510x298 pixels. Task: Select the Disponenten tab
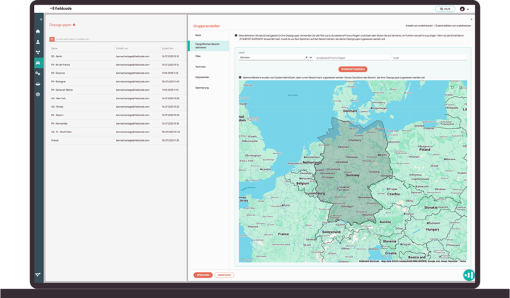[203, 76]
